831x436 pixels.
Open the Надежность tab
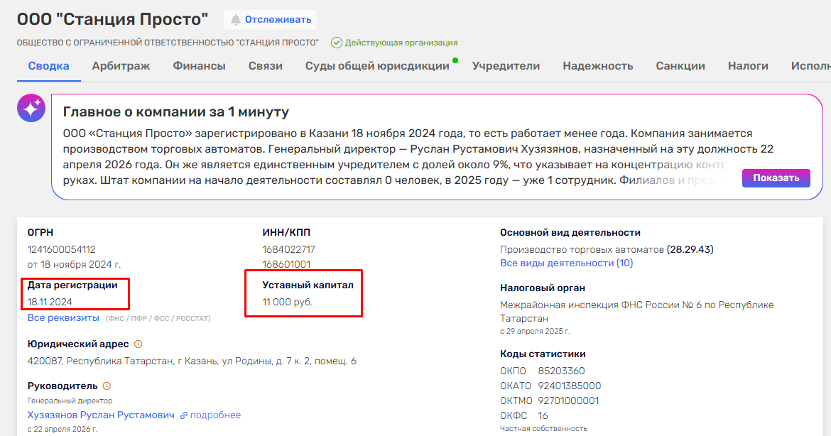[x=598, y=66]
